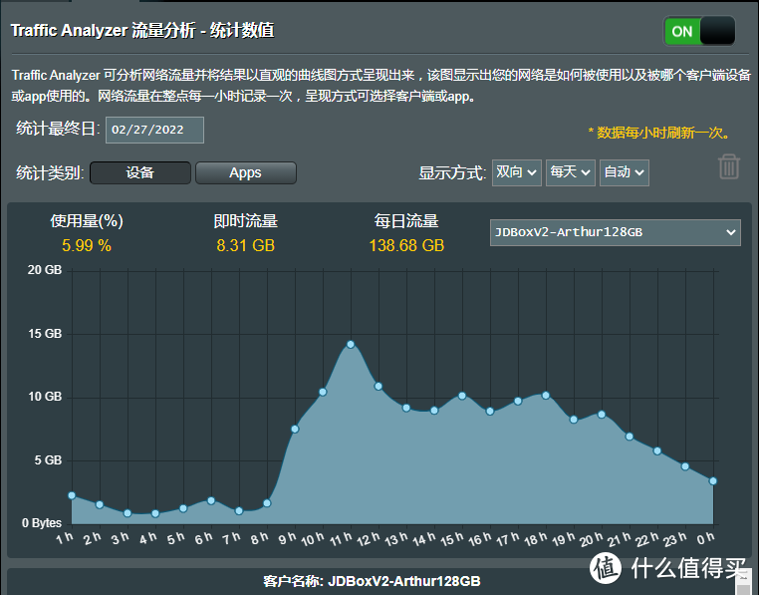The width and height of the screenshot is (759, 595).
Task: Open the 每天 interval dropdown
Action: click(x=571, y=172)
